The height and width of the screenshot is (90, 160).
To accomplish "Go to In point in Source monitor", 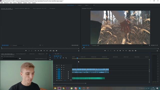I will click(35, 50).
